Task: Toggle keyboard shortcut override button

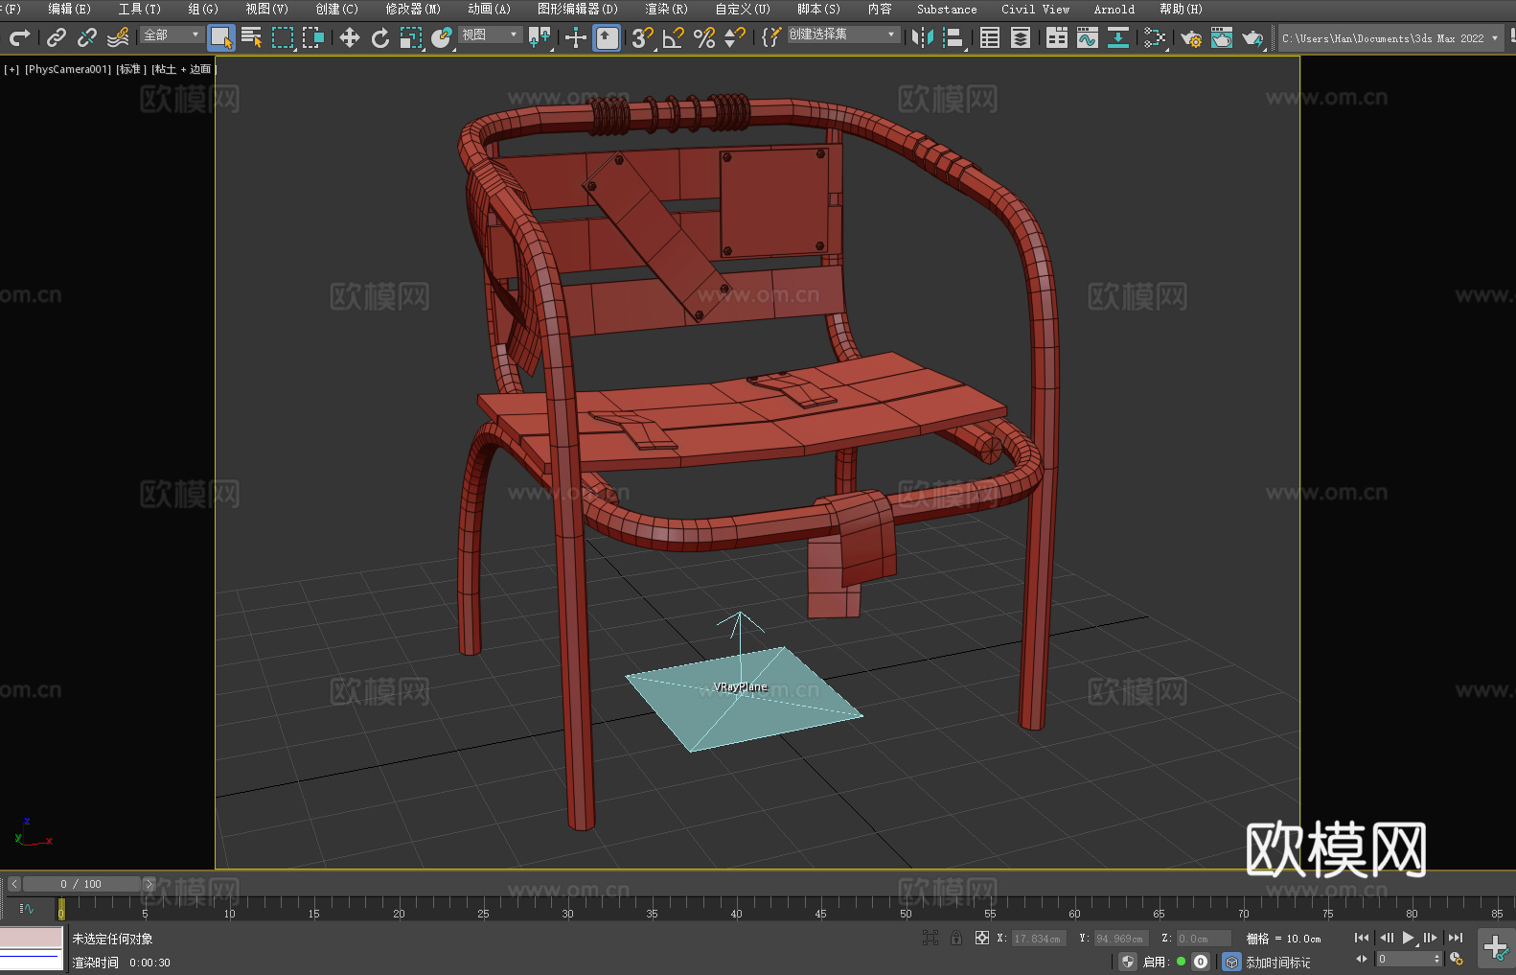Action: coord(607,37)
